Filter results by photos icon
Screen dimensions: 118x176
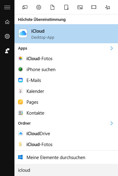[x=80, y=7]
